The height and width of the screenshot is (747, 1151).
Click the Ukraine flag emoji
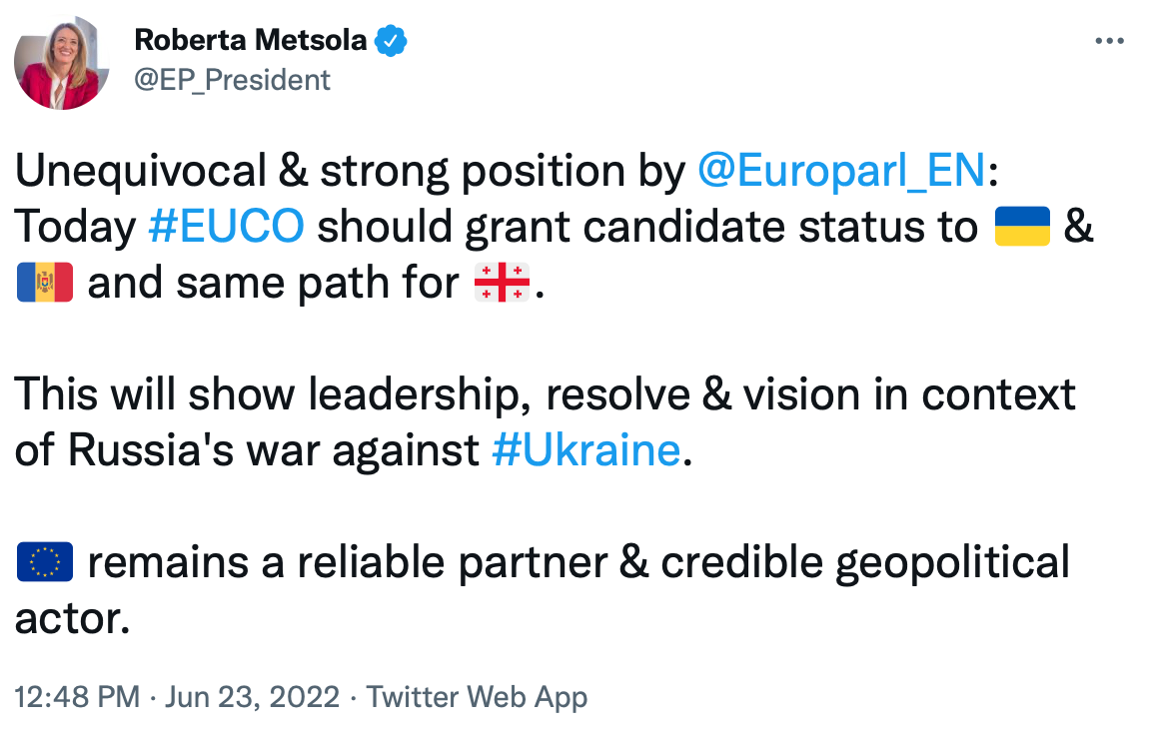pos(1022,227)
